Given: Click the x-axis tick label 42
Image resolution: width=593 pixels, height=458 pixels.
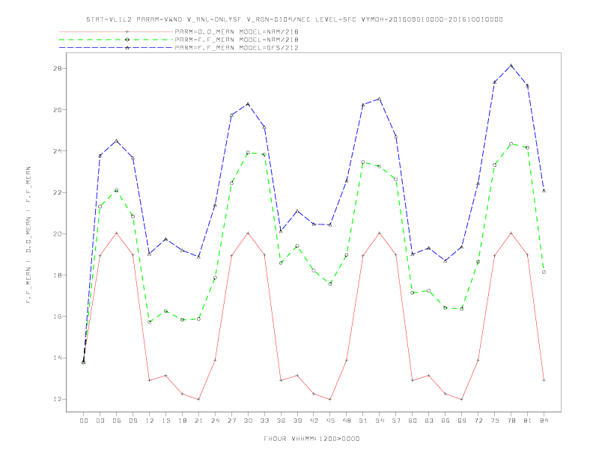Looking at the screenshot, I should coord(314,421).
